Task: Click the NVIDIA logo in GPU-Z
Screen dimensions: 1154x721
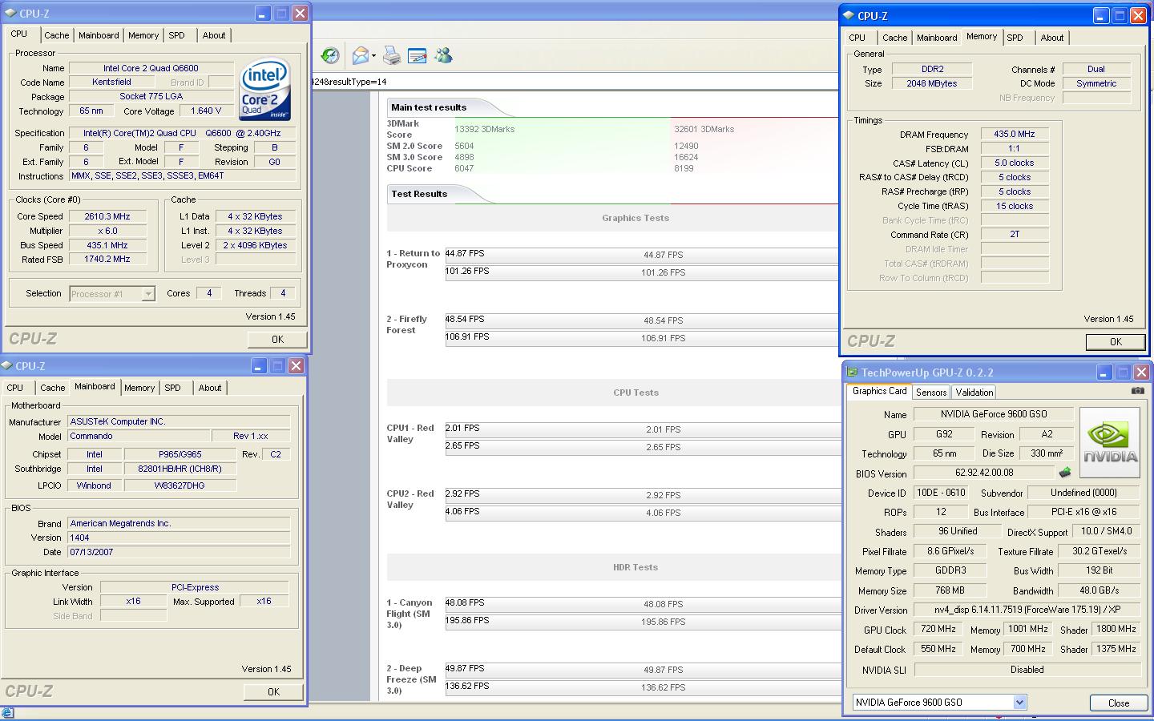Action: [1110, 443]
